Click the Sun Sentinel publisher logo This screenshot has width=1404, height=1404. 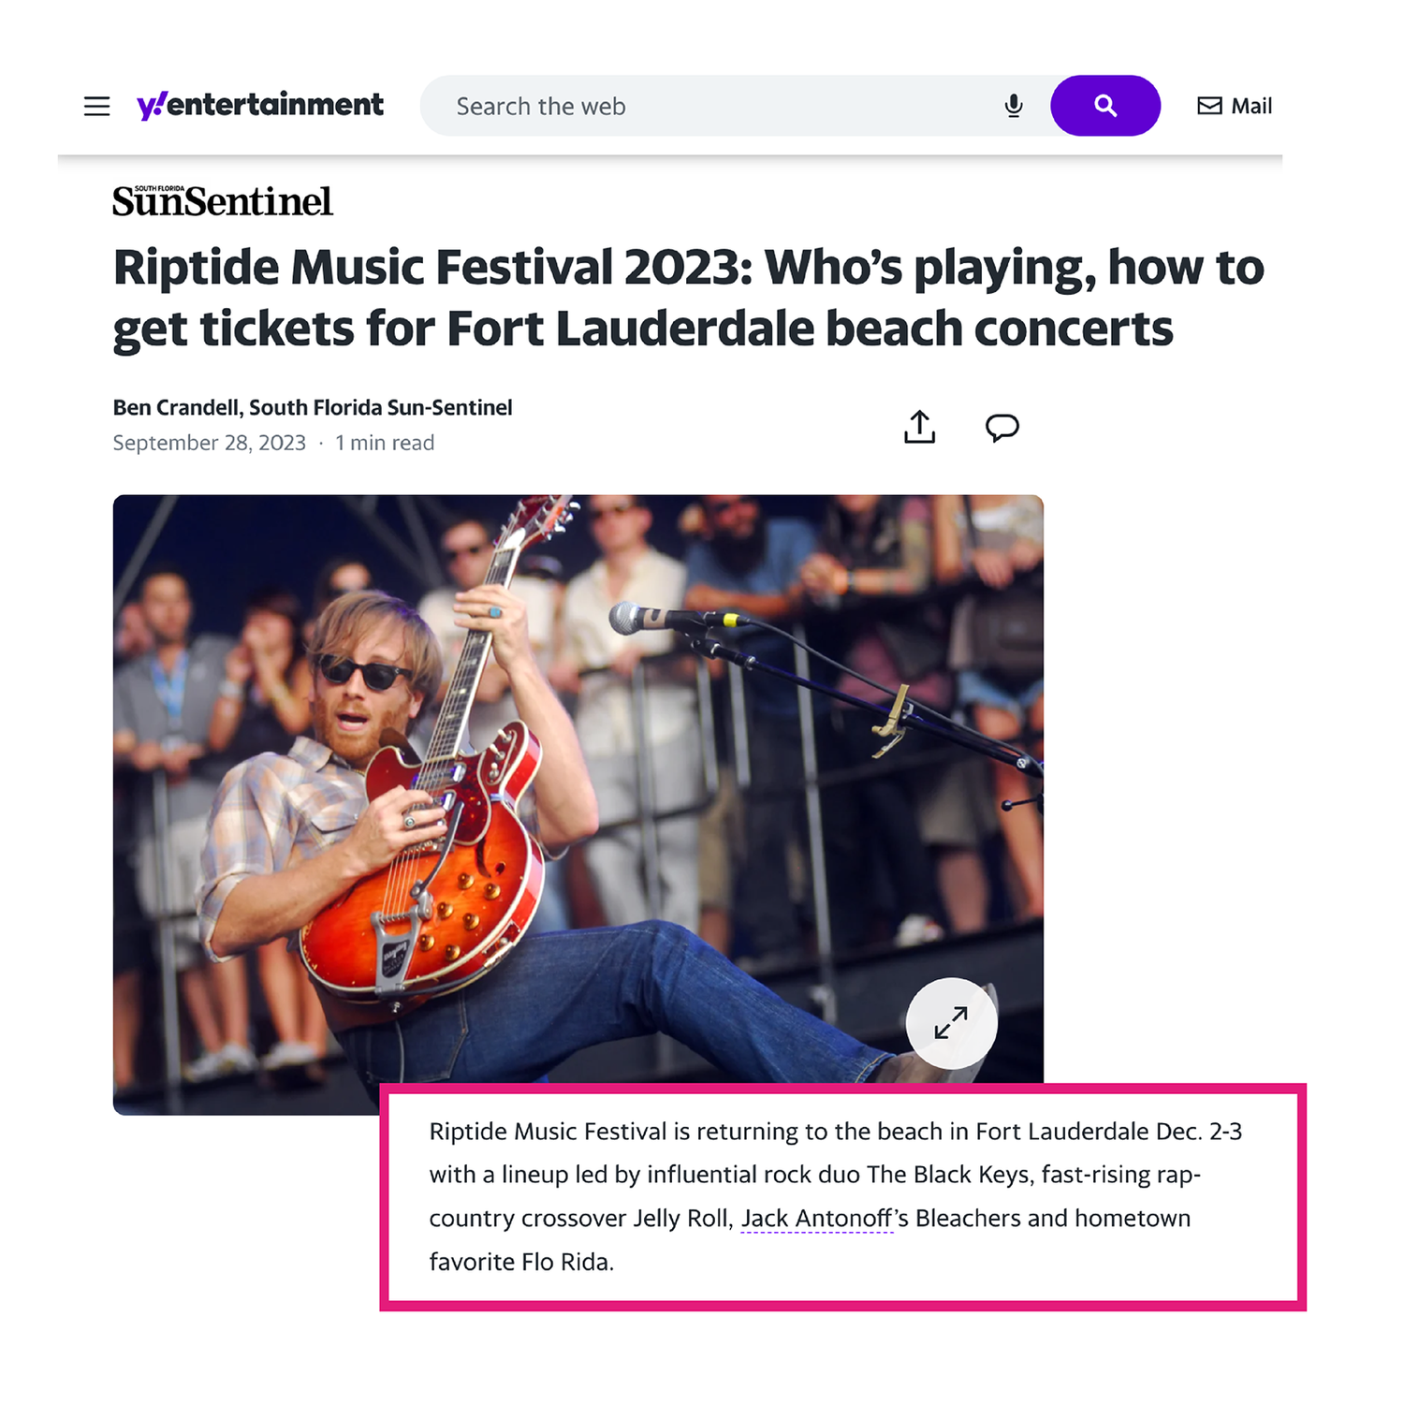(x=223, y=201)
